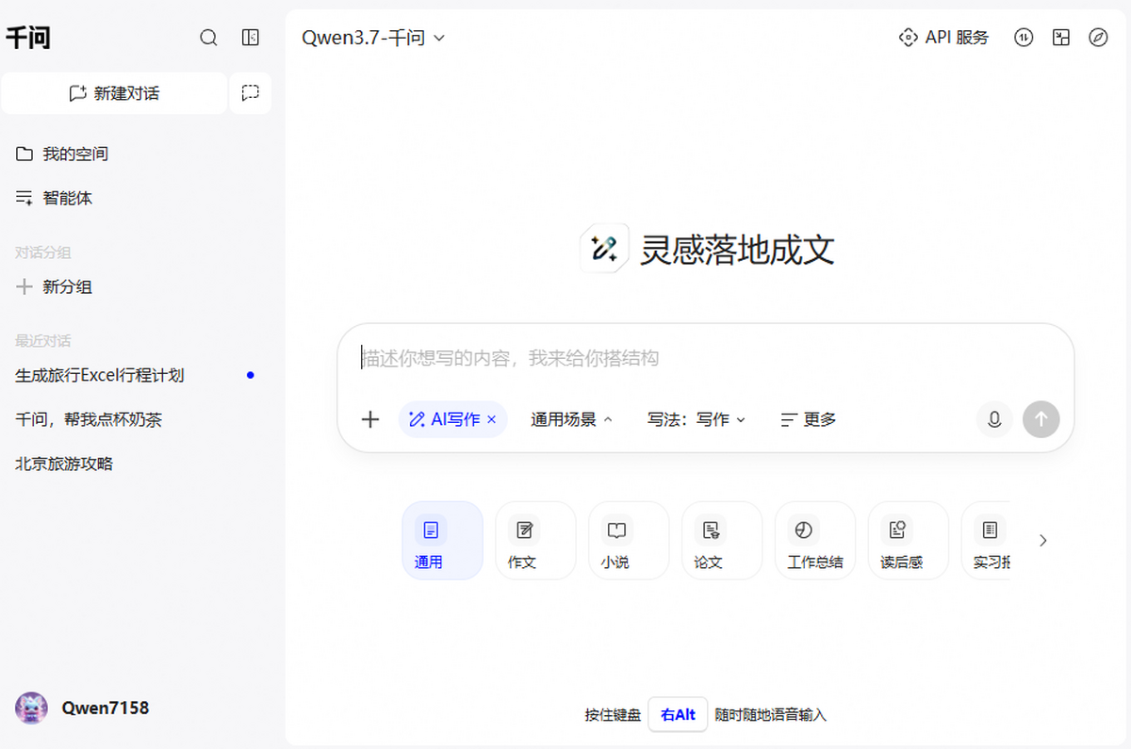Screen dimensions: 1131x749
Task: Start a new chat via 新建对话
Action: [x=114, y=93]
